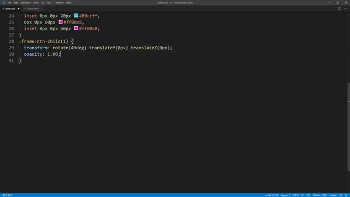
Task: Open the Edit menu
Action: coord(16,3)
